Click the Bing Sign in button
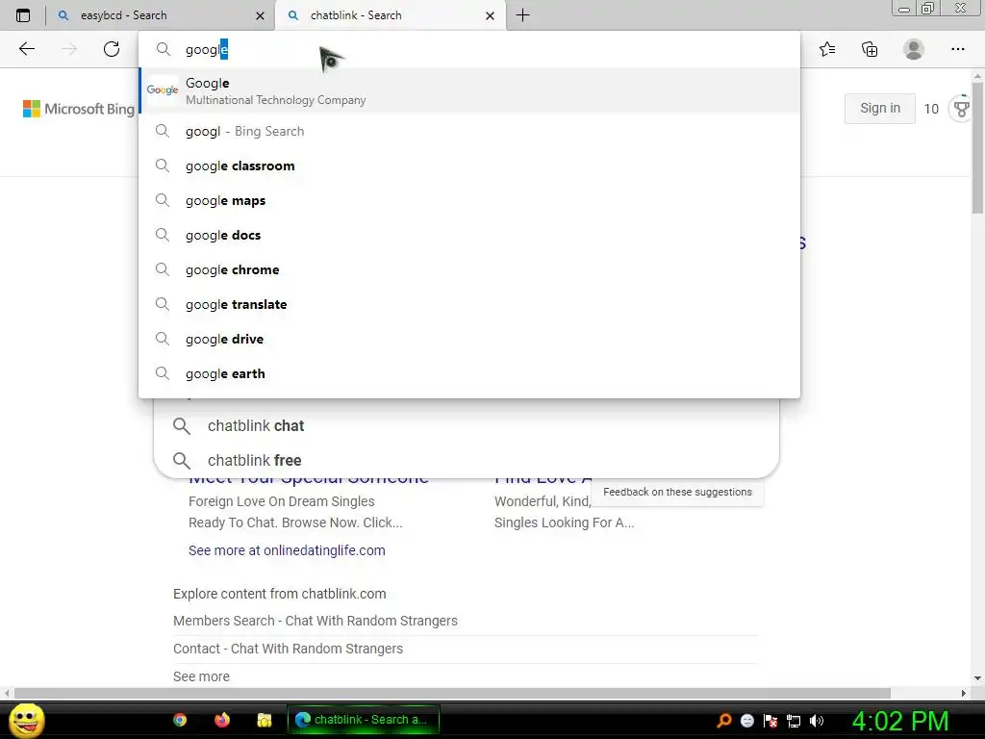Image resolution: width=985 pixels, height=739 pixels. [x=879, y=108]
